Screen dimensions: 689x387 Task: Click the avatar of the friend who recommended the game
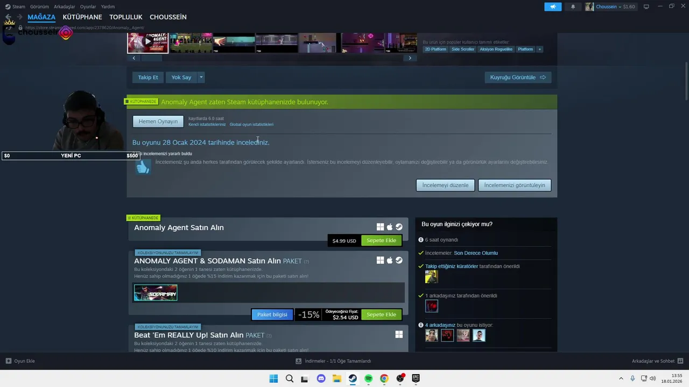coord(431,306)
